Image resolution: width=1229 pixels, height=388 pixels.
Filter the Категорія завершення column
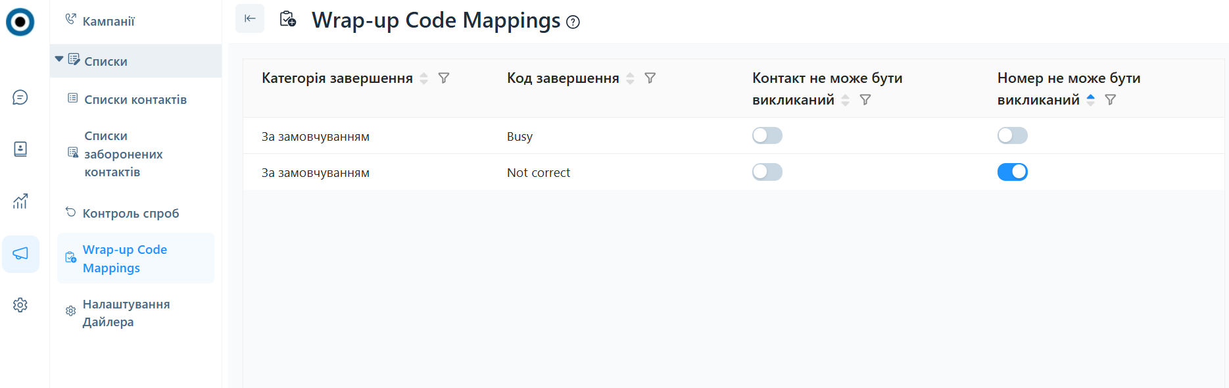pos(444,78)
